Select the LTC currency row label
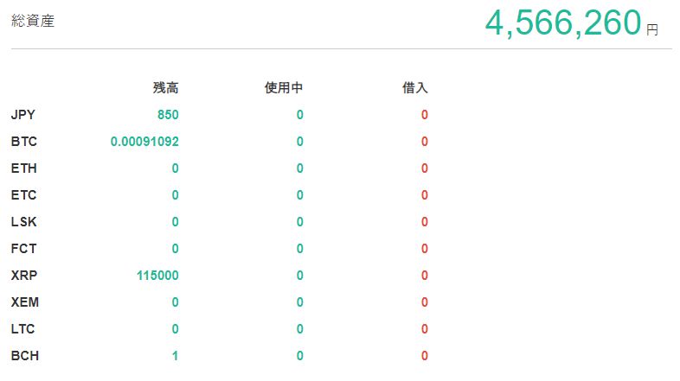 (23, 329)
